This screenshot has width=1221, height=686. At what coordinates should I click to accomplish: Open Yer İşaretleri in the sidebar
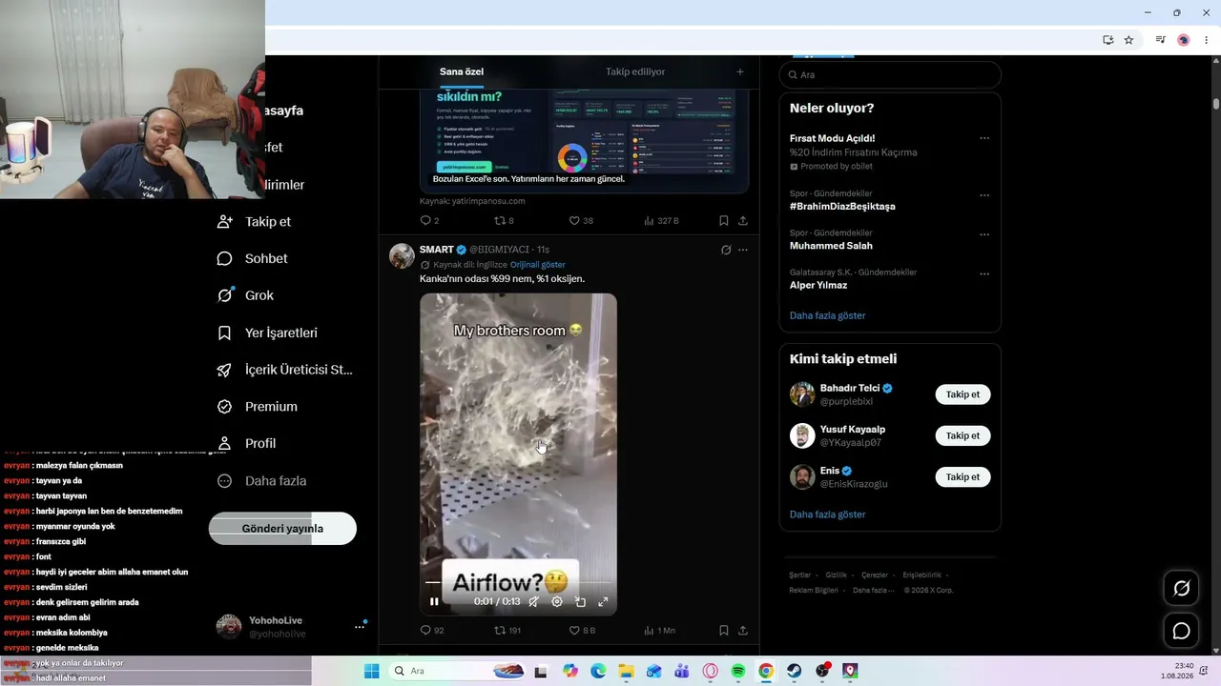(267, 333)
